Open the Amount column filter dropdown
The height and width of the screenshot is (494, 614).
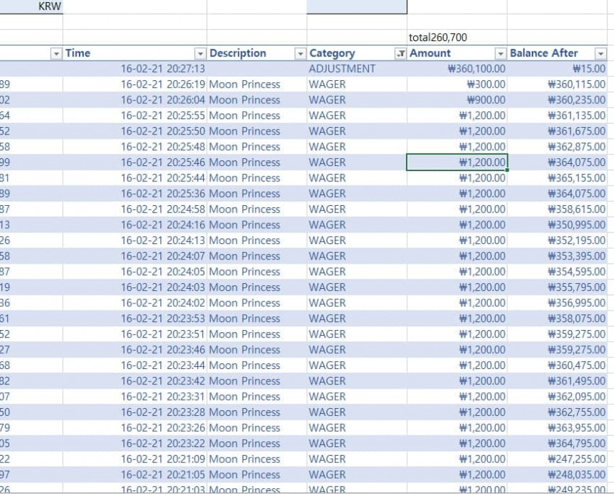[501, 53]
